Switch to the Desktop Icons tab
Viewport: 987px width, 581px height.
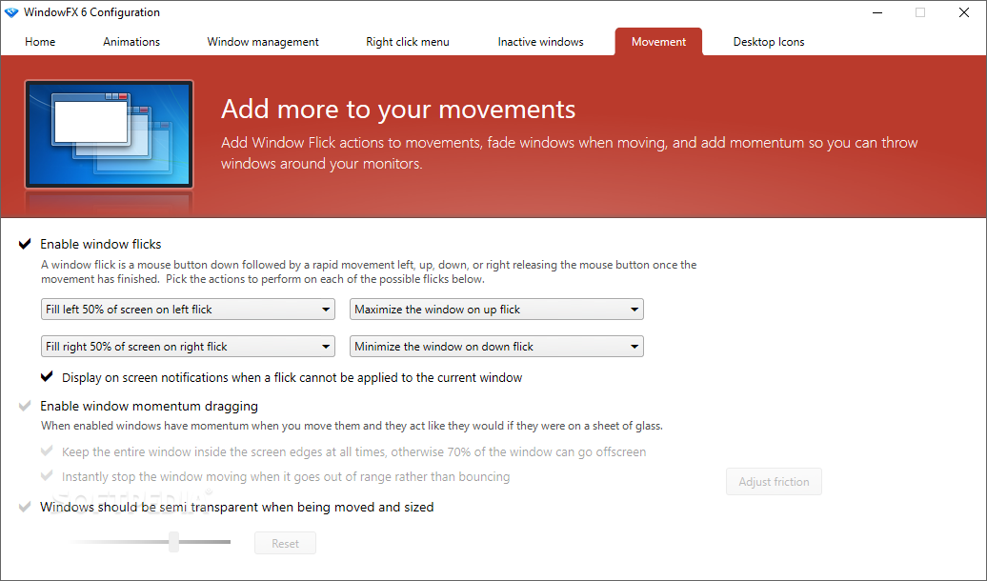pyautogui.click(x=769, y=42)
